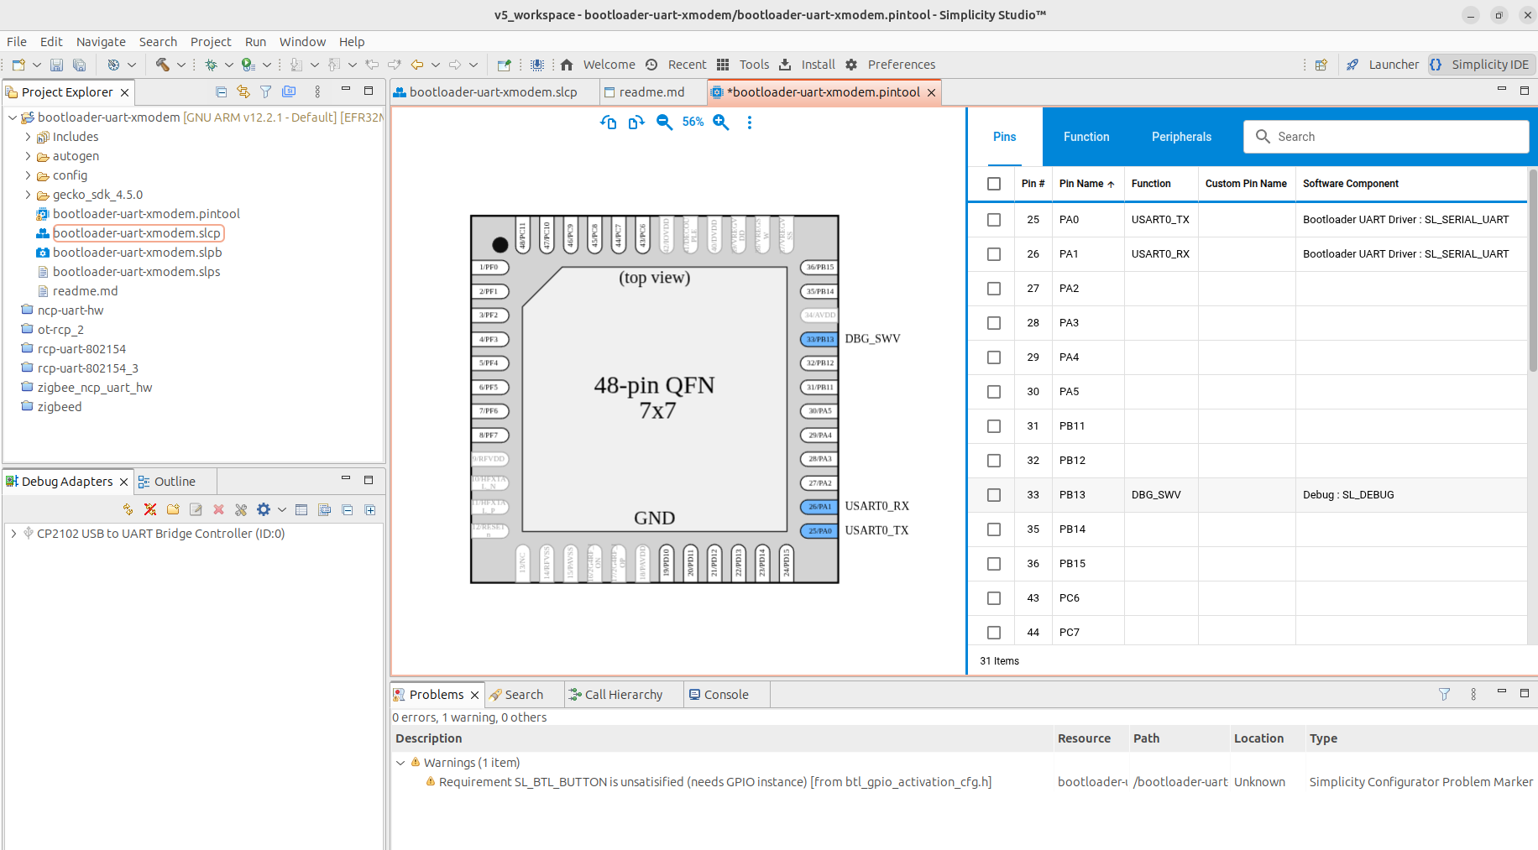
Task: Rotate the chip diagram counterclockwise
Action: pyautogui.click(x=609, y=122)
